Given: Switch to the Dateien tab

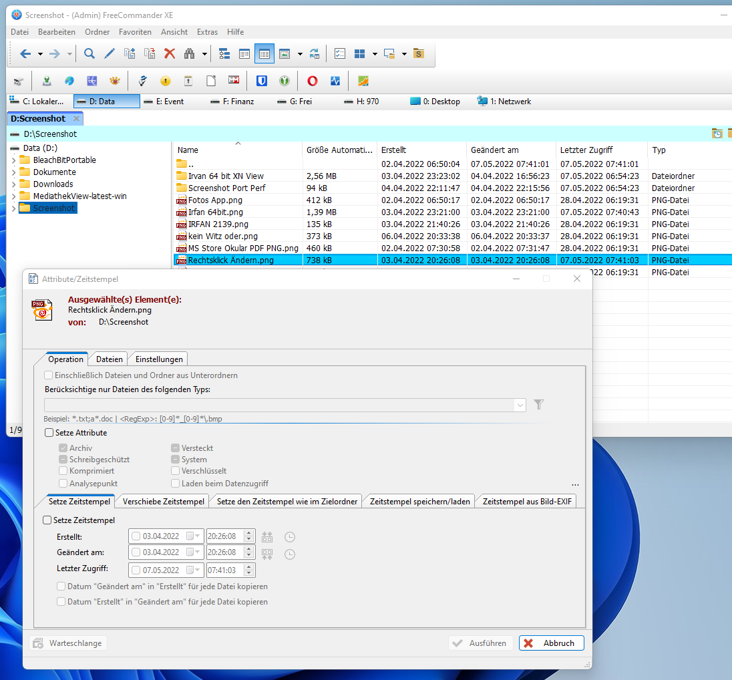Looking at the screenshot, I should pos(110,359).
